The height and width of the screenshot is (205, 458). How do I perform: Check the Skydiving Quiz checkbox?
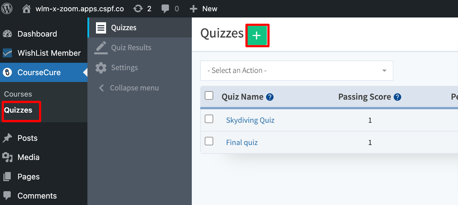(x=209, y=119)
